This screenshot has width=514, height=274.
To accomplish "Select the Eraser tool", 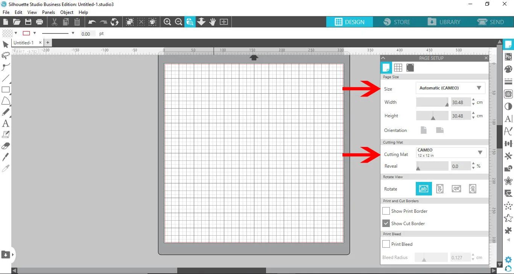I will coord(6,146).
